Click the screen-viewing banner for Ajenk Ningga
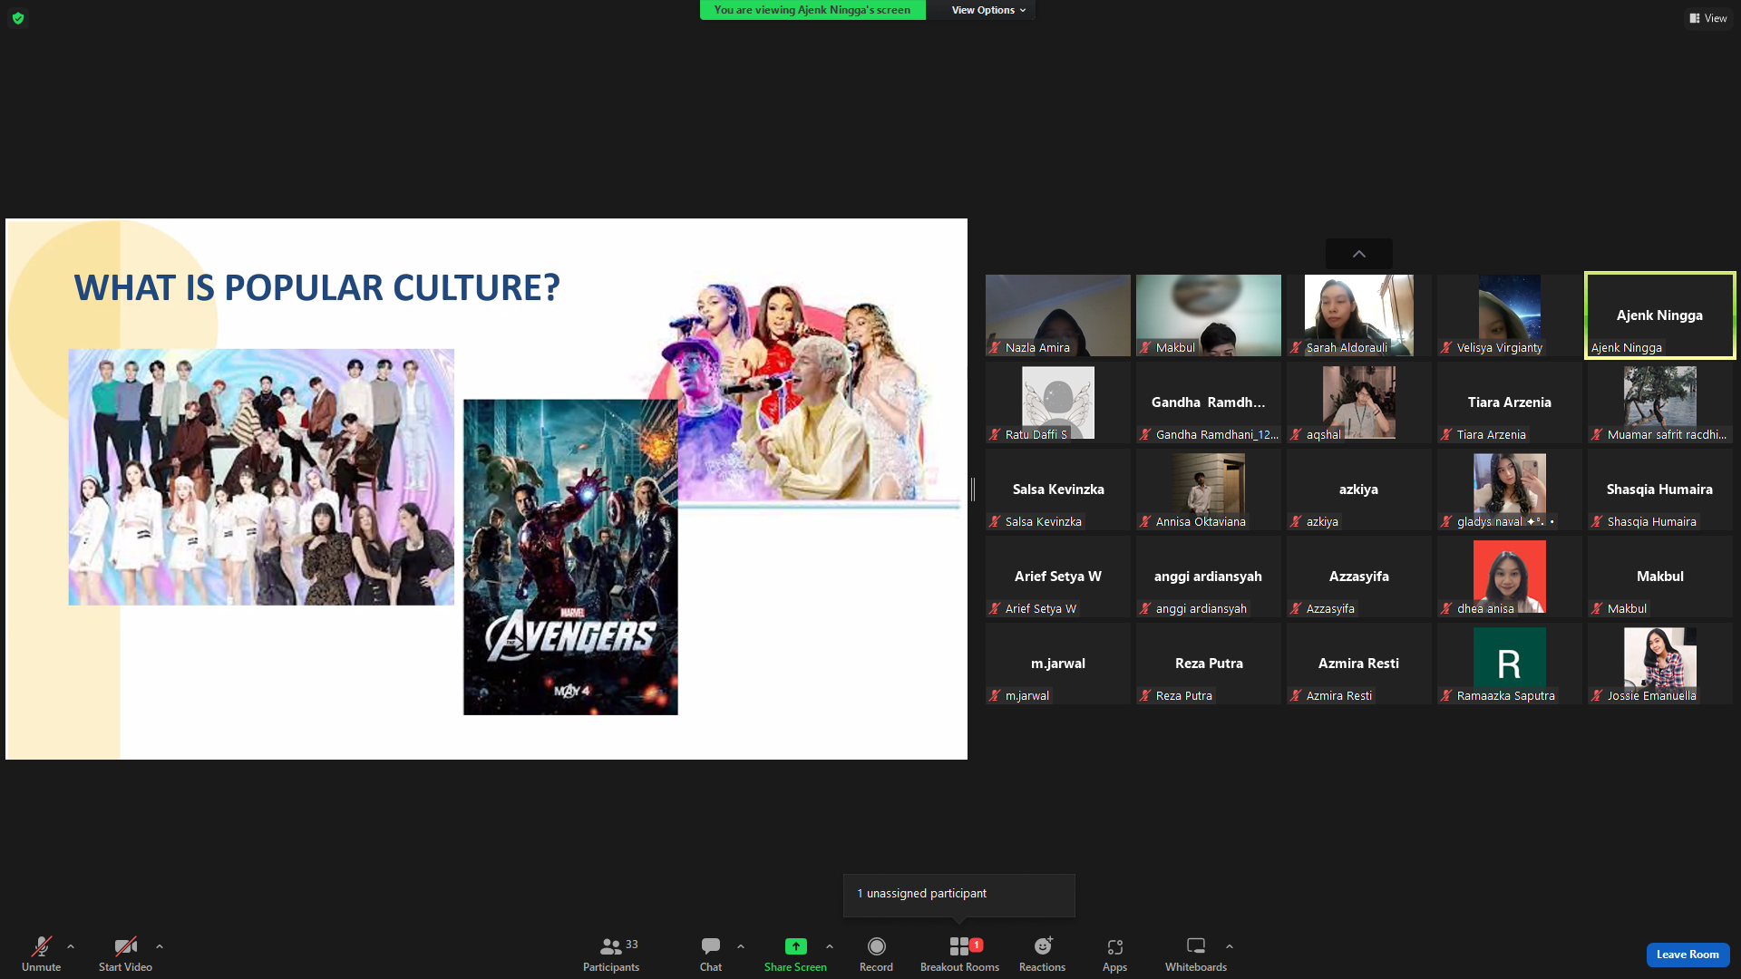The width and height of the screenshot is (1741, 979). (812, 10)
